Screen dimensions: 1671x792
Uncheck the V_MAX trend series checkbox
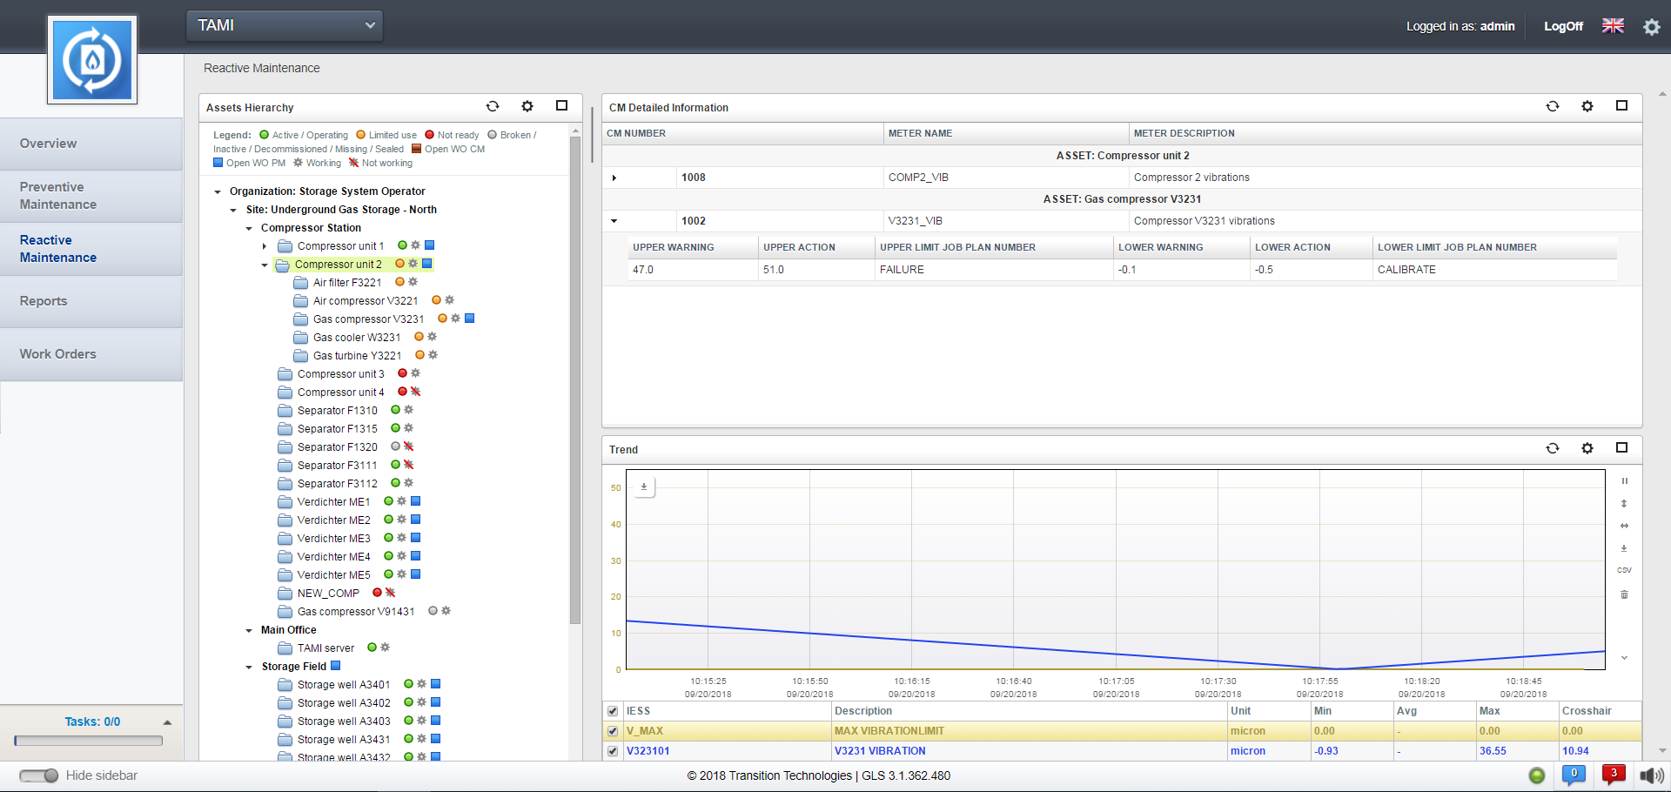coord(613,731)
